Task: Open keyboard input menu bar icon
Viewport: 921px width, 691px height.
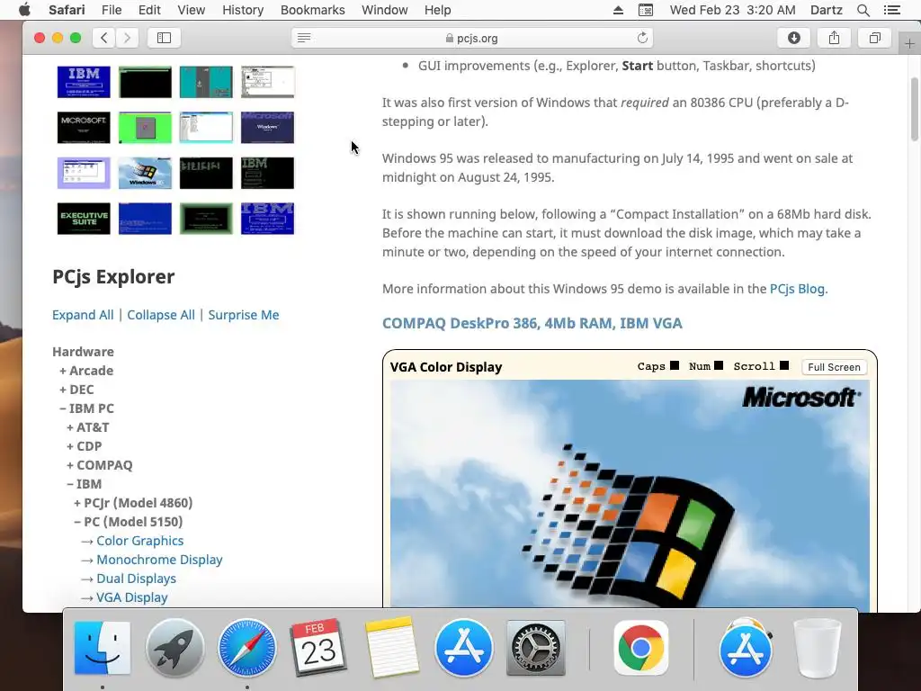Action: [645, 10]
